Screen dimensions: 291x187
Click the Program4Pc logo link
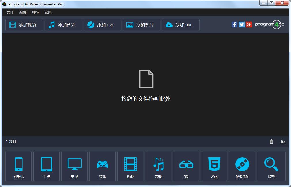point(270,24)
